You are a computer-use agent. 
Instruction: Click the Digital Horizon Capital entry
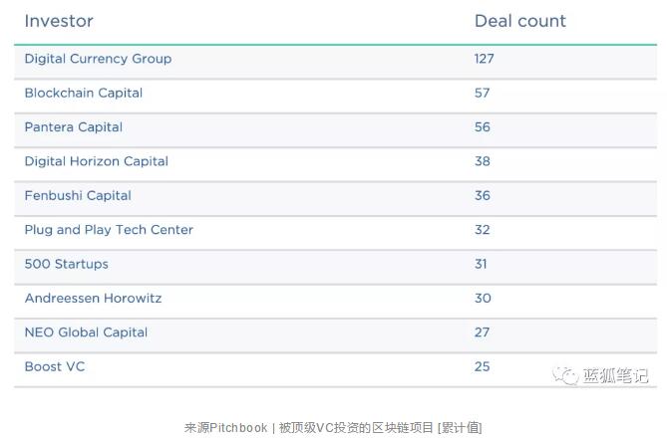97,161
